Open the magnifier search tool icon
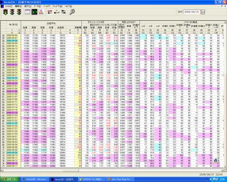This screenshot has width=227, height=182. (72, 12)
